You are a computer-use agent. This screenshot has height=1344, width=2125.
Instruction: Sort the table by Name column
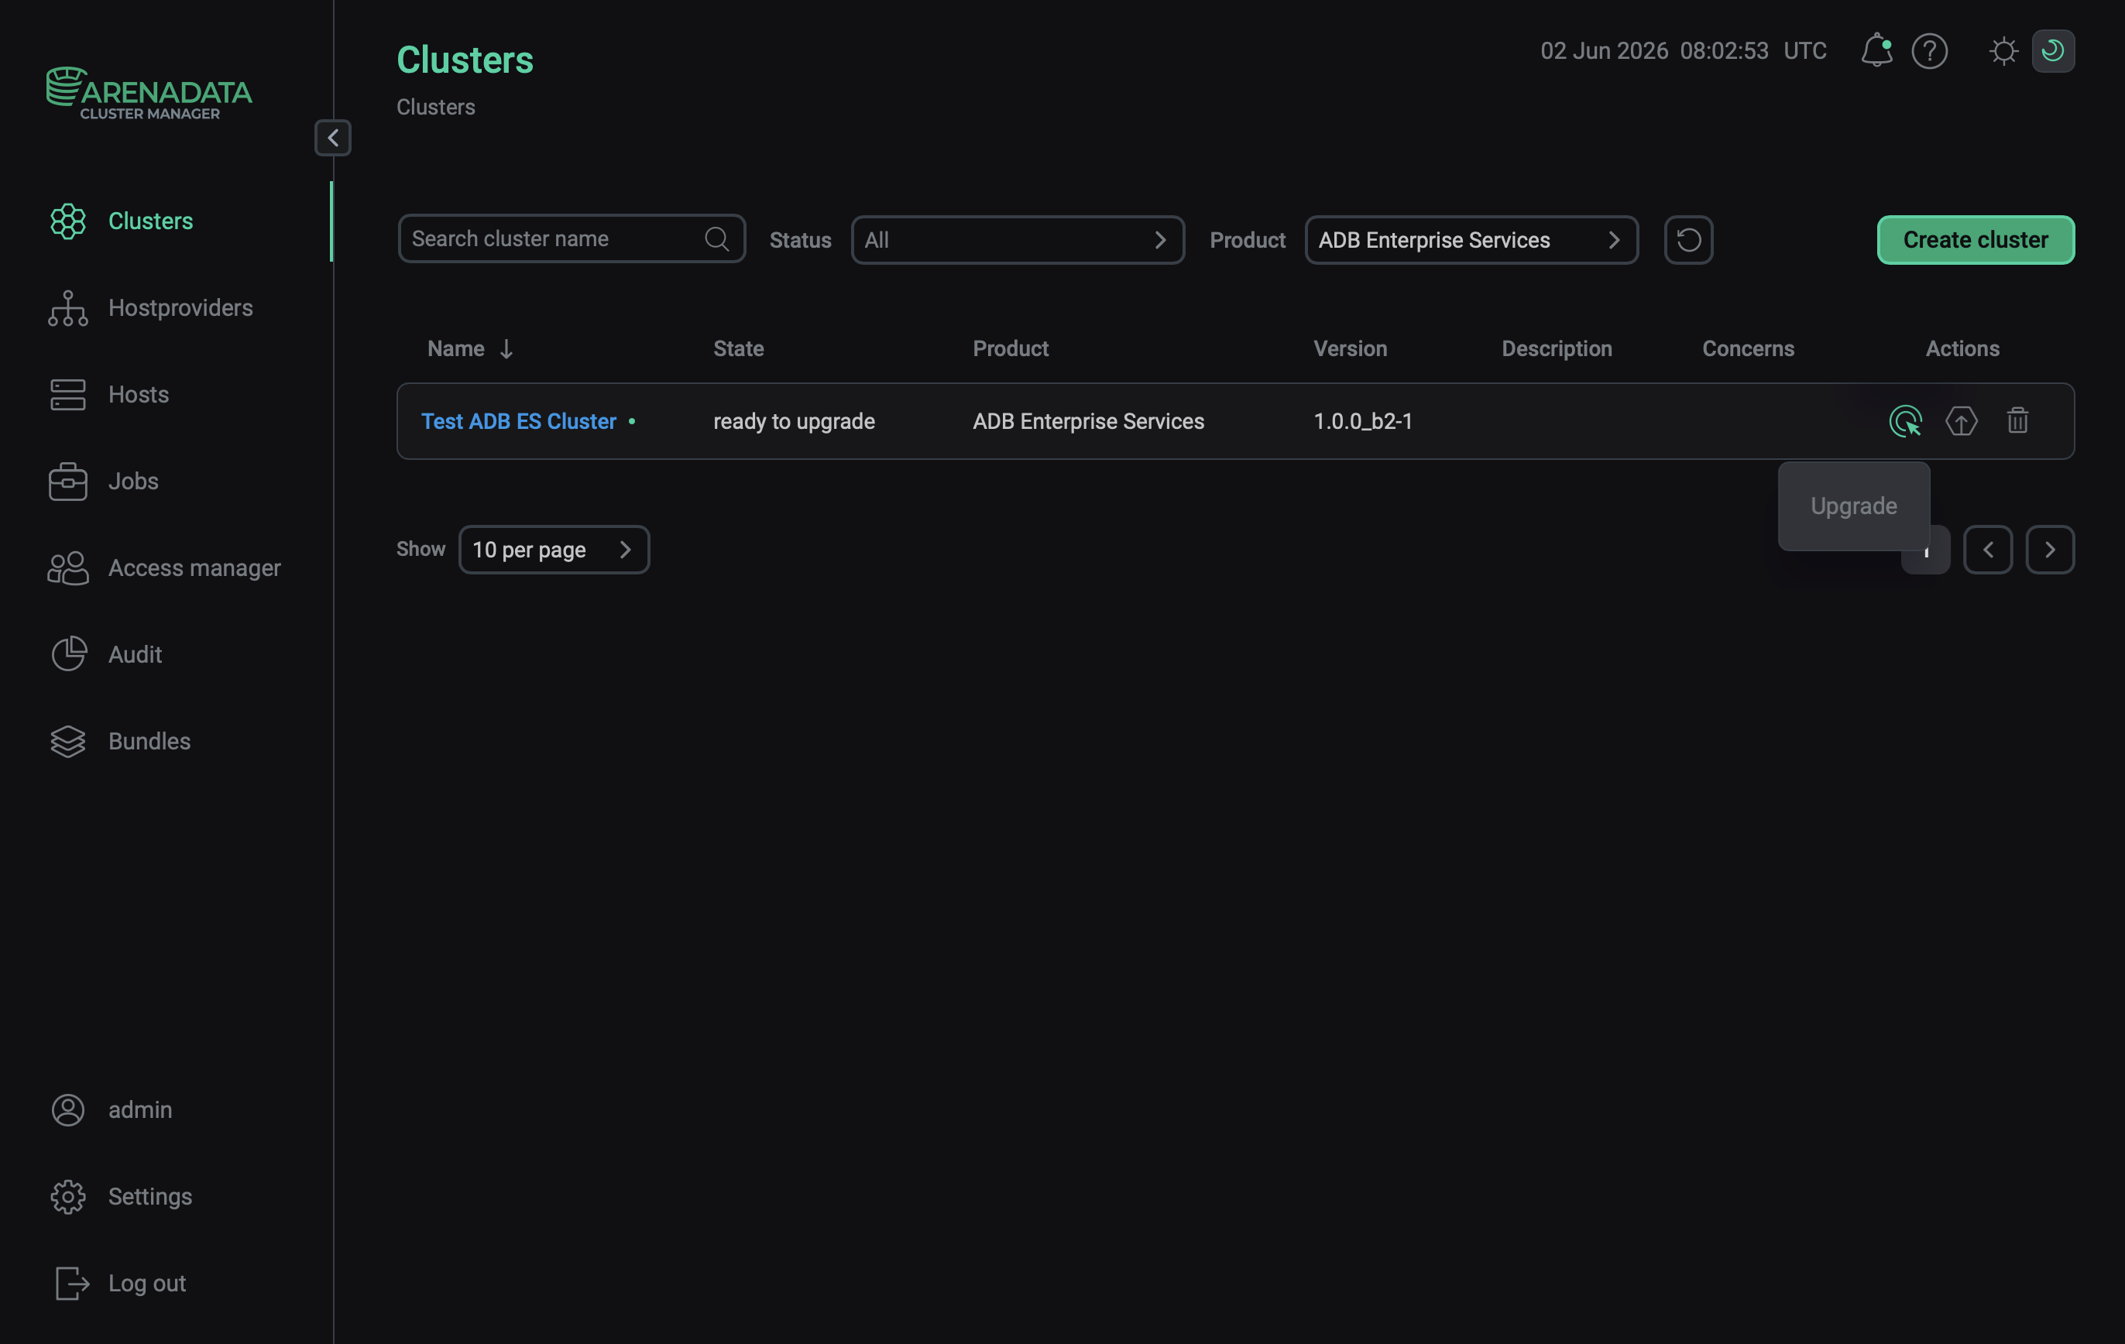click(469, 348)
